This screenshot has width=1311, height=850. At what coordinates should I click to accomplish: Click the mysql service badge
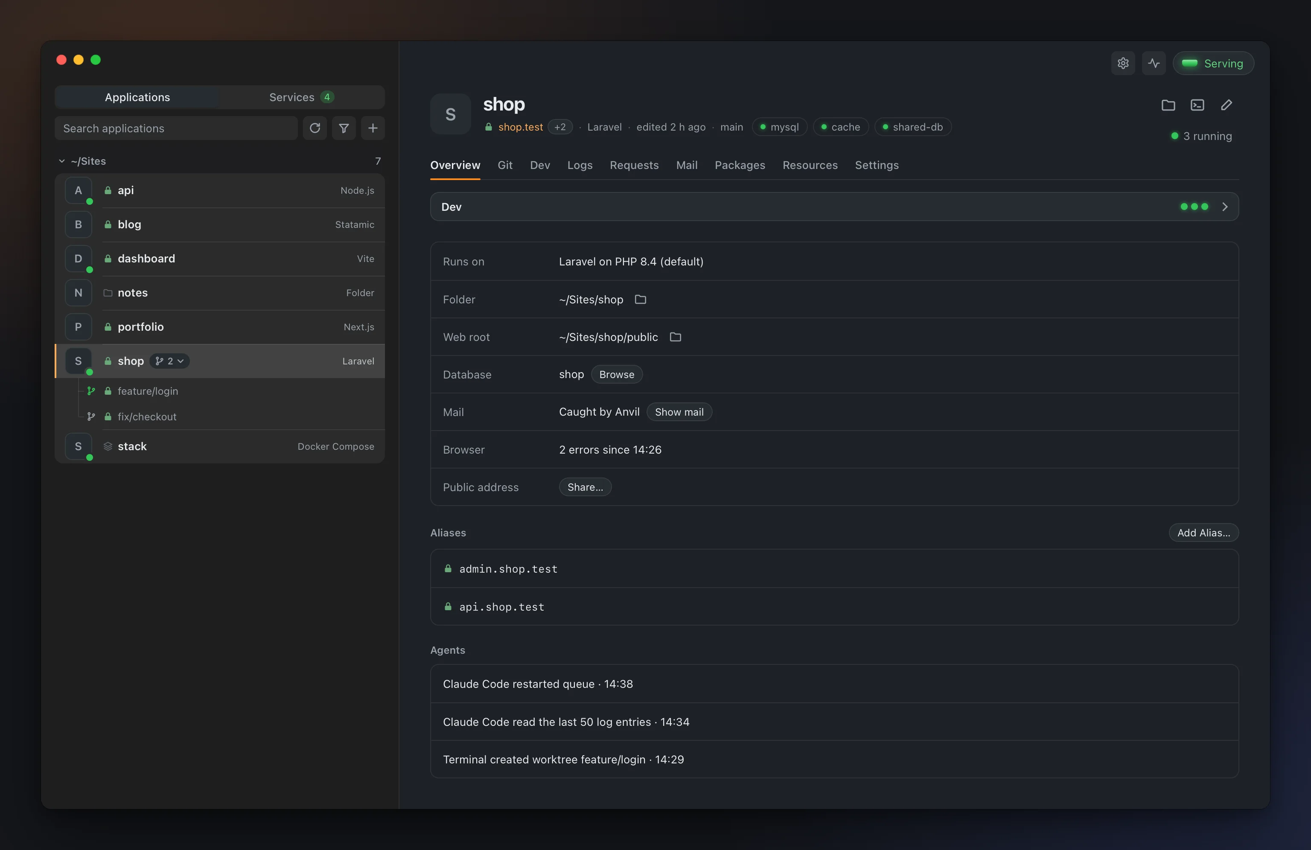pos(779,127)
